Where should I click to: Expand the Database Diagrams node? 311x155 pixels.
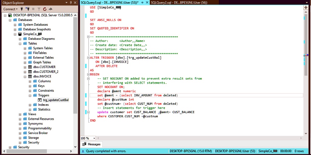(20, 39)
